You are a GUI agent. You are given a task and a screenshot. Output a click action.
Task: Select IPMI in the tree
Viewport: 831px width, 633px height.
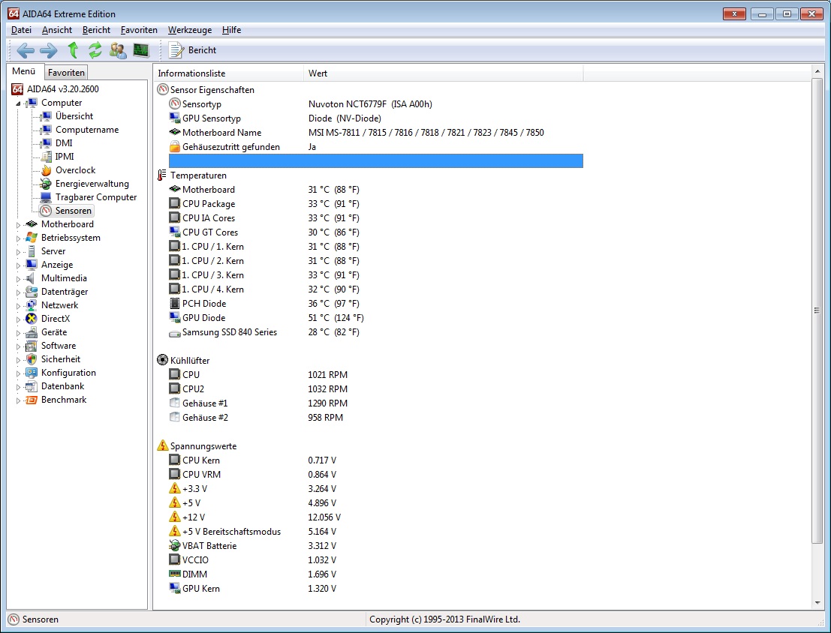click(x=65, y=157)
